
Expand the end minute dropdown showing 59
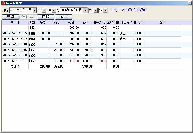(105, 10)
